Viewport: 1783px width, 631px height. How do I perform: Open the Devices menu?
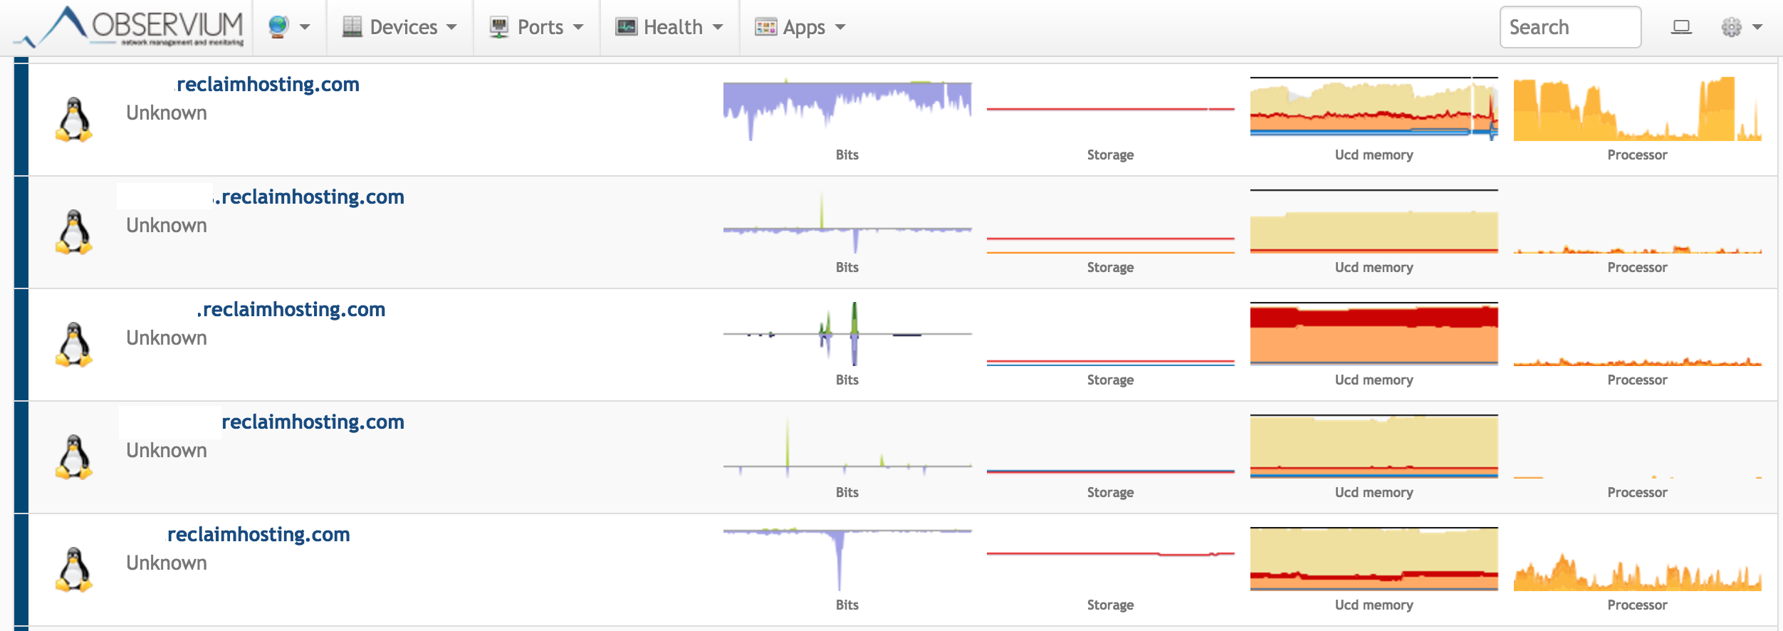tap(399, 27)
